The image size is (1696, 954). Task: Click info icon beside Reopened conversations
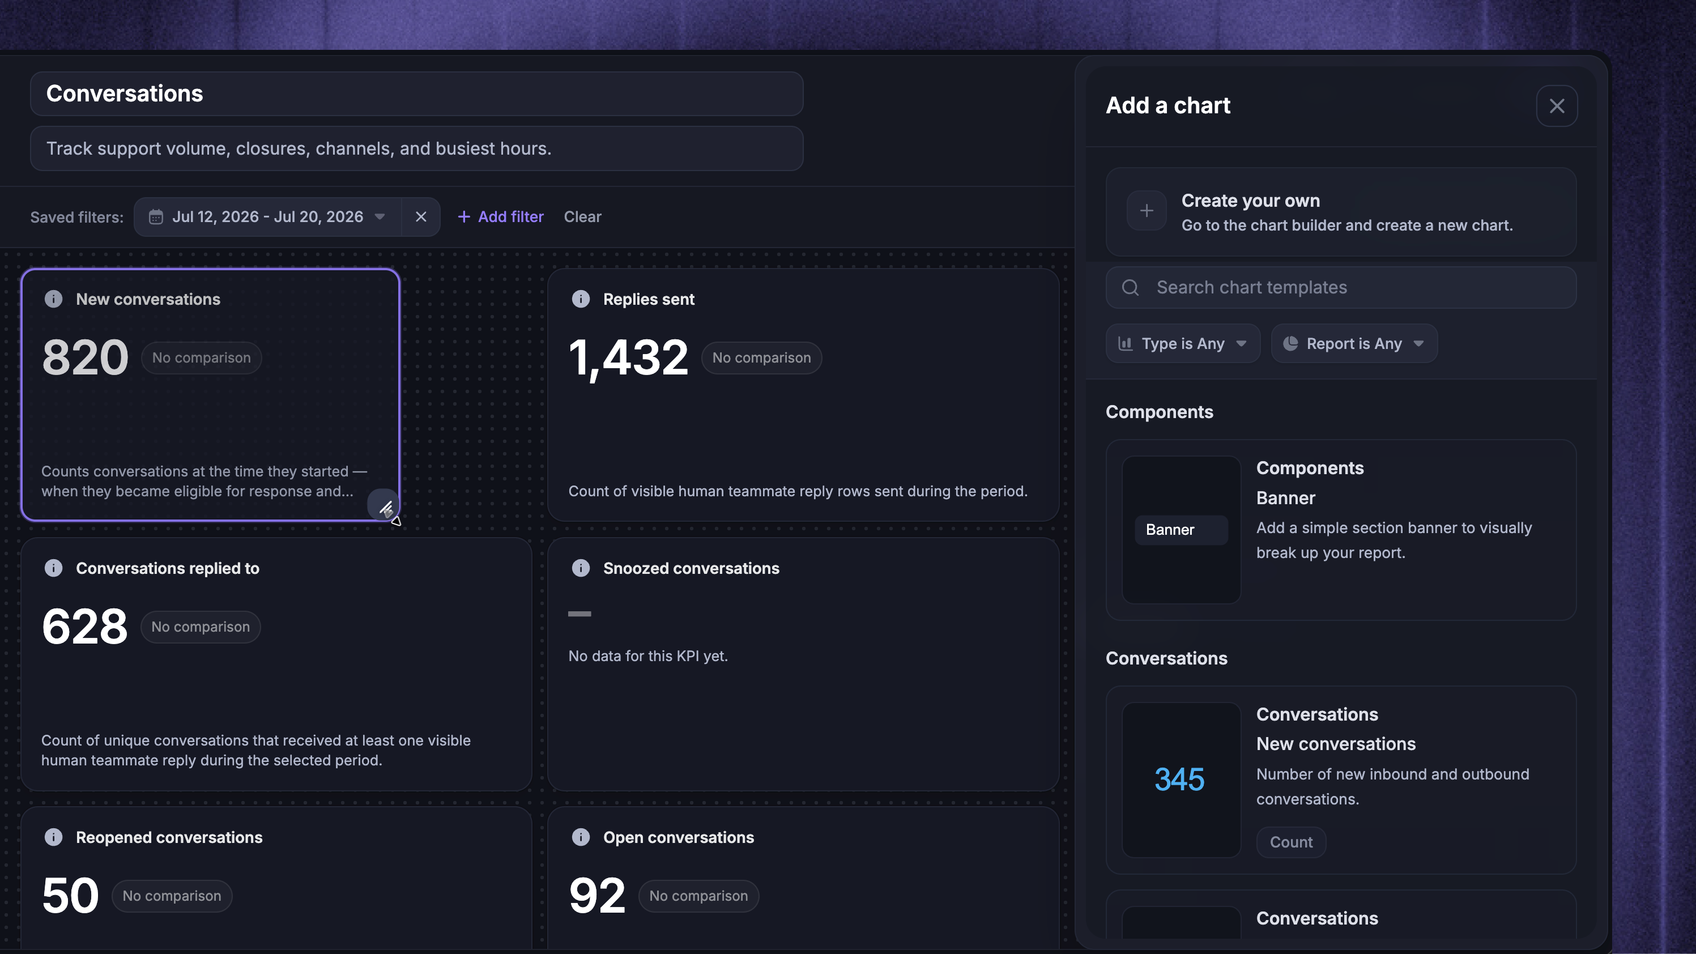[x=53, y=837]
